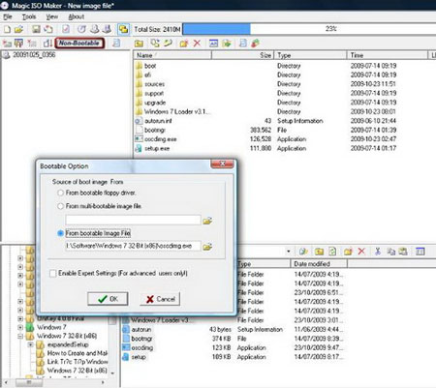Click the red X delete icon in lower toolbar
Screen dimensions: 436x388
click(x=361, y=252)
